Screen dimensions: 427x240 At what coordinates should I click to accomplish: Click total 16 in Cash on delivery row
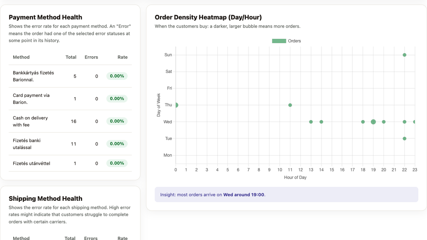[73, 121]
